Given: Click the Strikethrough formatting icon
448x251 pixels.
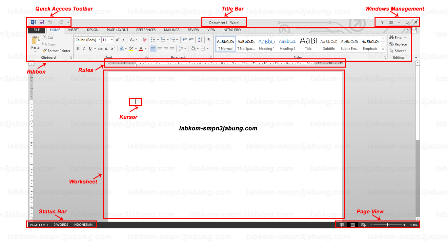Looking at the screenshot, I should click(100, 49).
